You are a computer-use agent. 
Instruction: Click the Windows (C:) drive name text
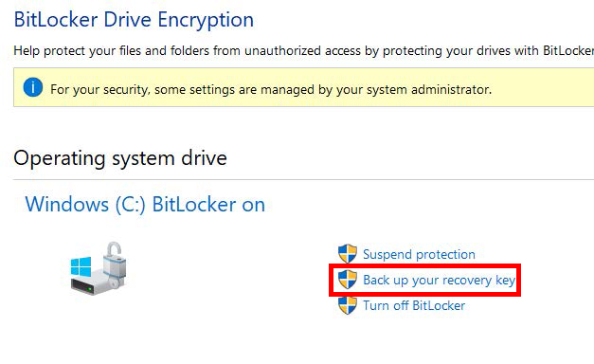[85, 205]
